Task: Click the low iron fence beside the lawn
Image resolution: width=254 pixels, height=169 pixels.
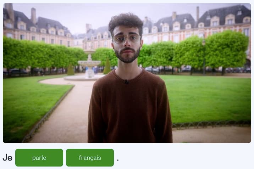Action: coord(211,124)
